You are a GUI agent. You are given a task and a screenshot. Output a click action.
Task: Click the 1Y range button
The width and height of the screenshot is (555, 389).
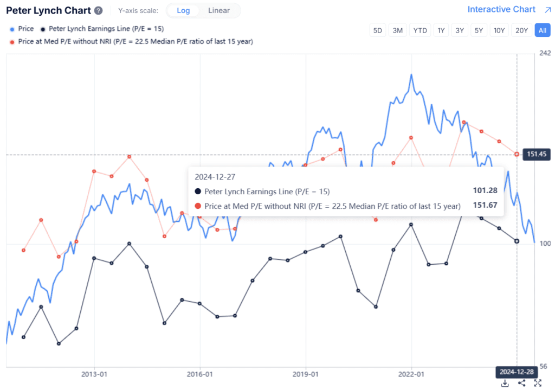[x=441, y=30]
